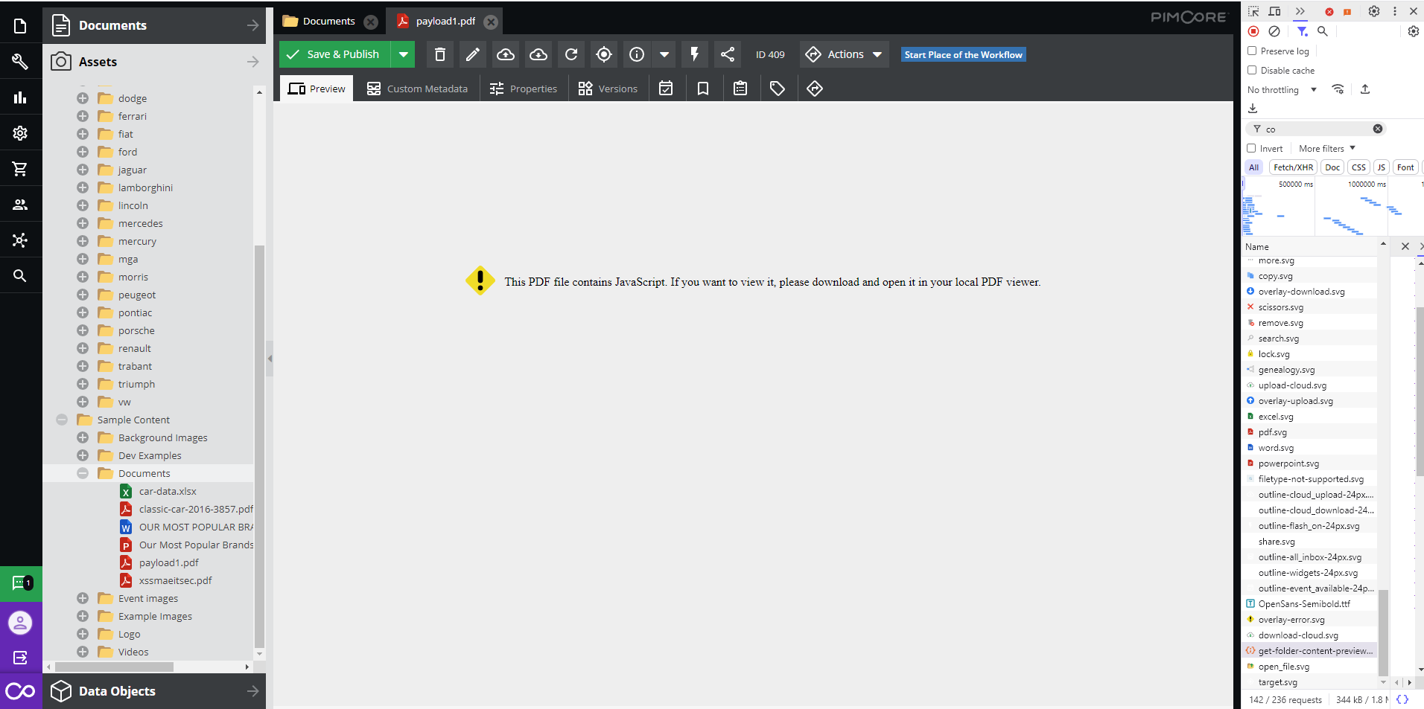Open the Actions dropdown

tap(845, 54)
